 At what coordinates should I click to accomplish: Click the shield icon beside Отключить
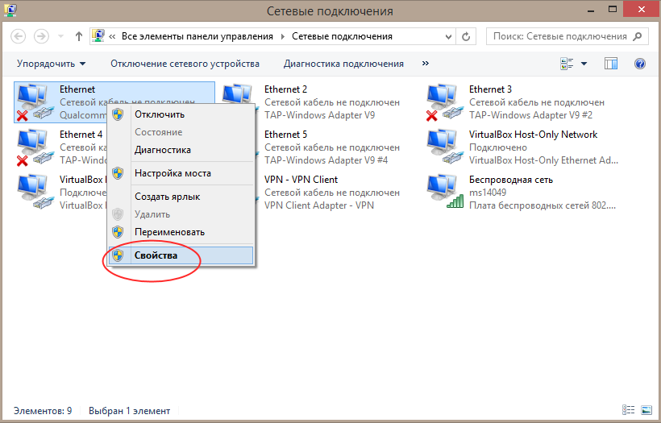pos(118,114)
